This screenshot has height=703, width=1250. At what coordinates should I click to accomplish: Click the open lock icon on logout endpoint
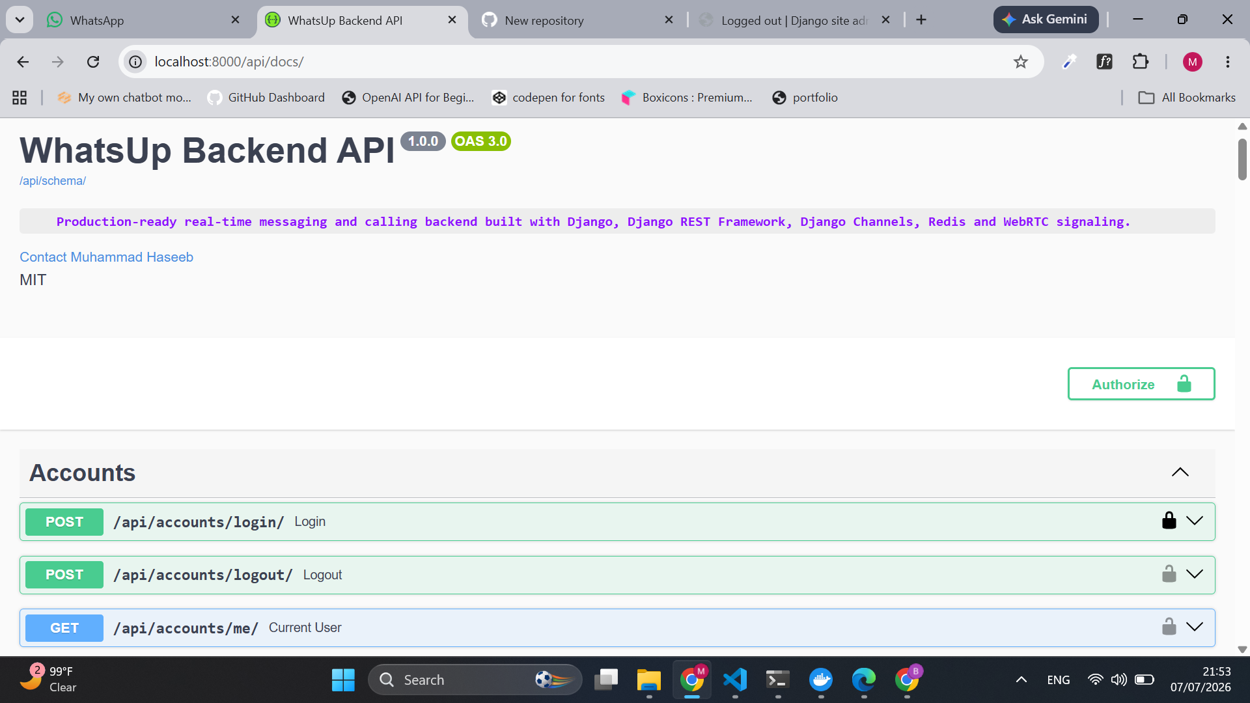[1169, 574]
